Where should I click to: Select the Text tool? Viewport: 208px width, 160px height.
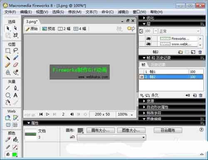point(15,95)
